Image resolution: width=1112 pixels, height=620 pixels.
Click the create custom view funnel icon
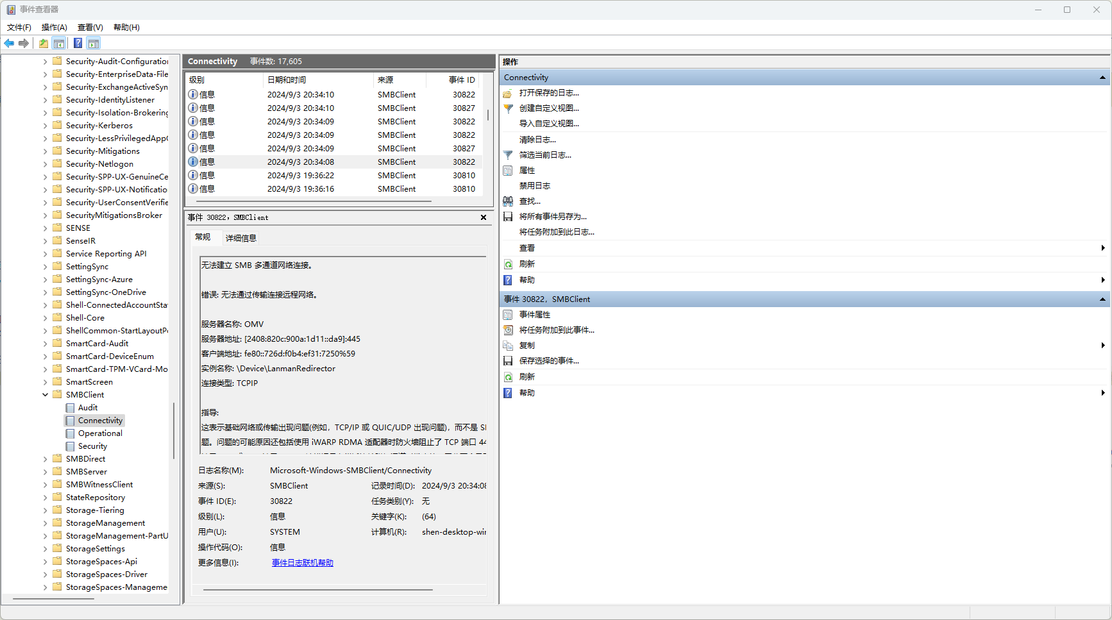(x=508, y=108)
